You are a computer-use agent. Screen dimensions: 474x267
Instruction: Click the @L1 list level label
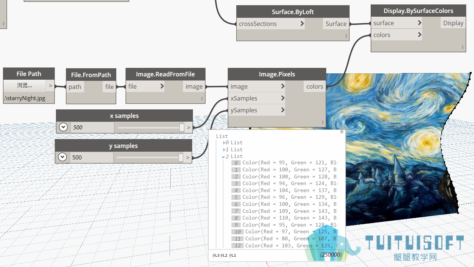point(233,256)
